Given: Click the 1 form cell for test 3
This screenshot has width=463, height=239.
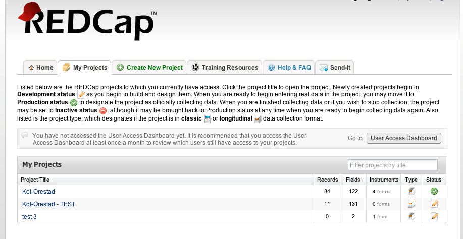Looking at the screenshot, I should [384, 217].
